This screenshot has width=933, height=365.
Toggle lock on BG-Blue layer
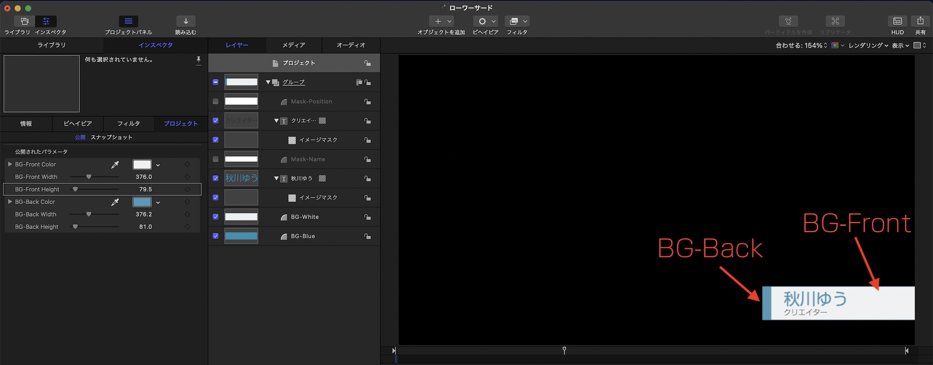click(x=368, y=236)
